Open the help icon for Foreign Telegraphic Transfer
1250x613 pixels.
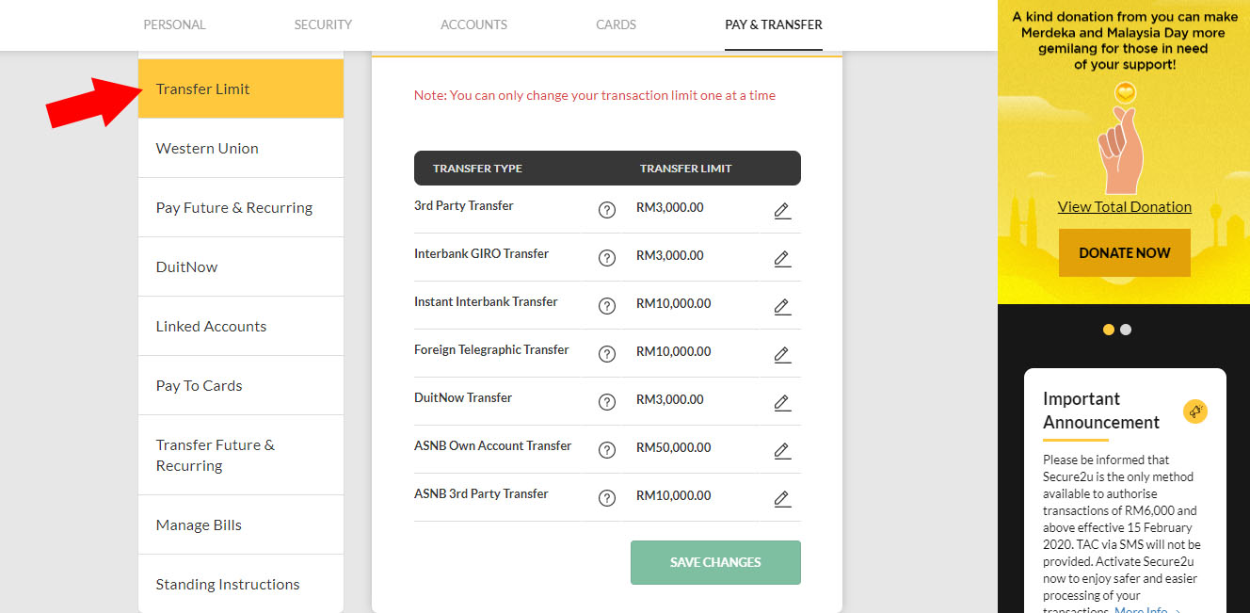pos(606,354)
